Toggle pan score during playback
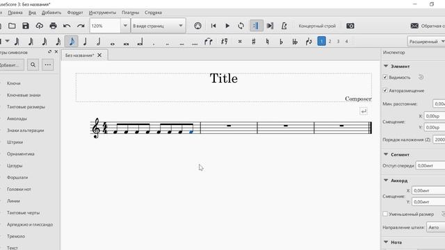 coord(270,26)
